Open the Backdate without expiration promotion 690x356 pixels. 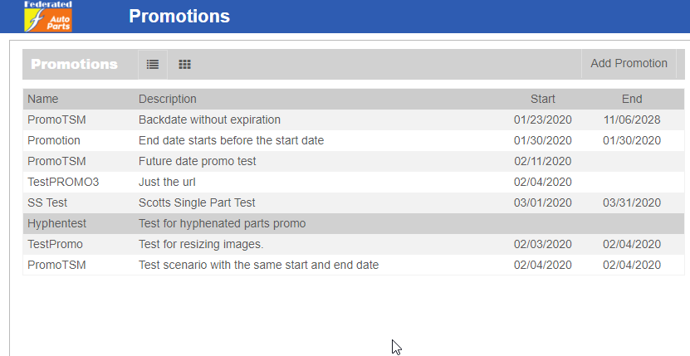[209, 119]
